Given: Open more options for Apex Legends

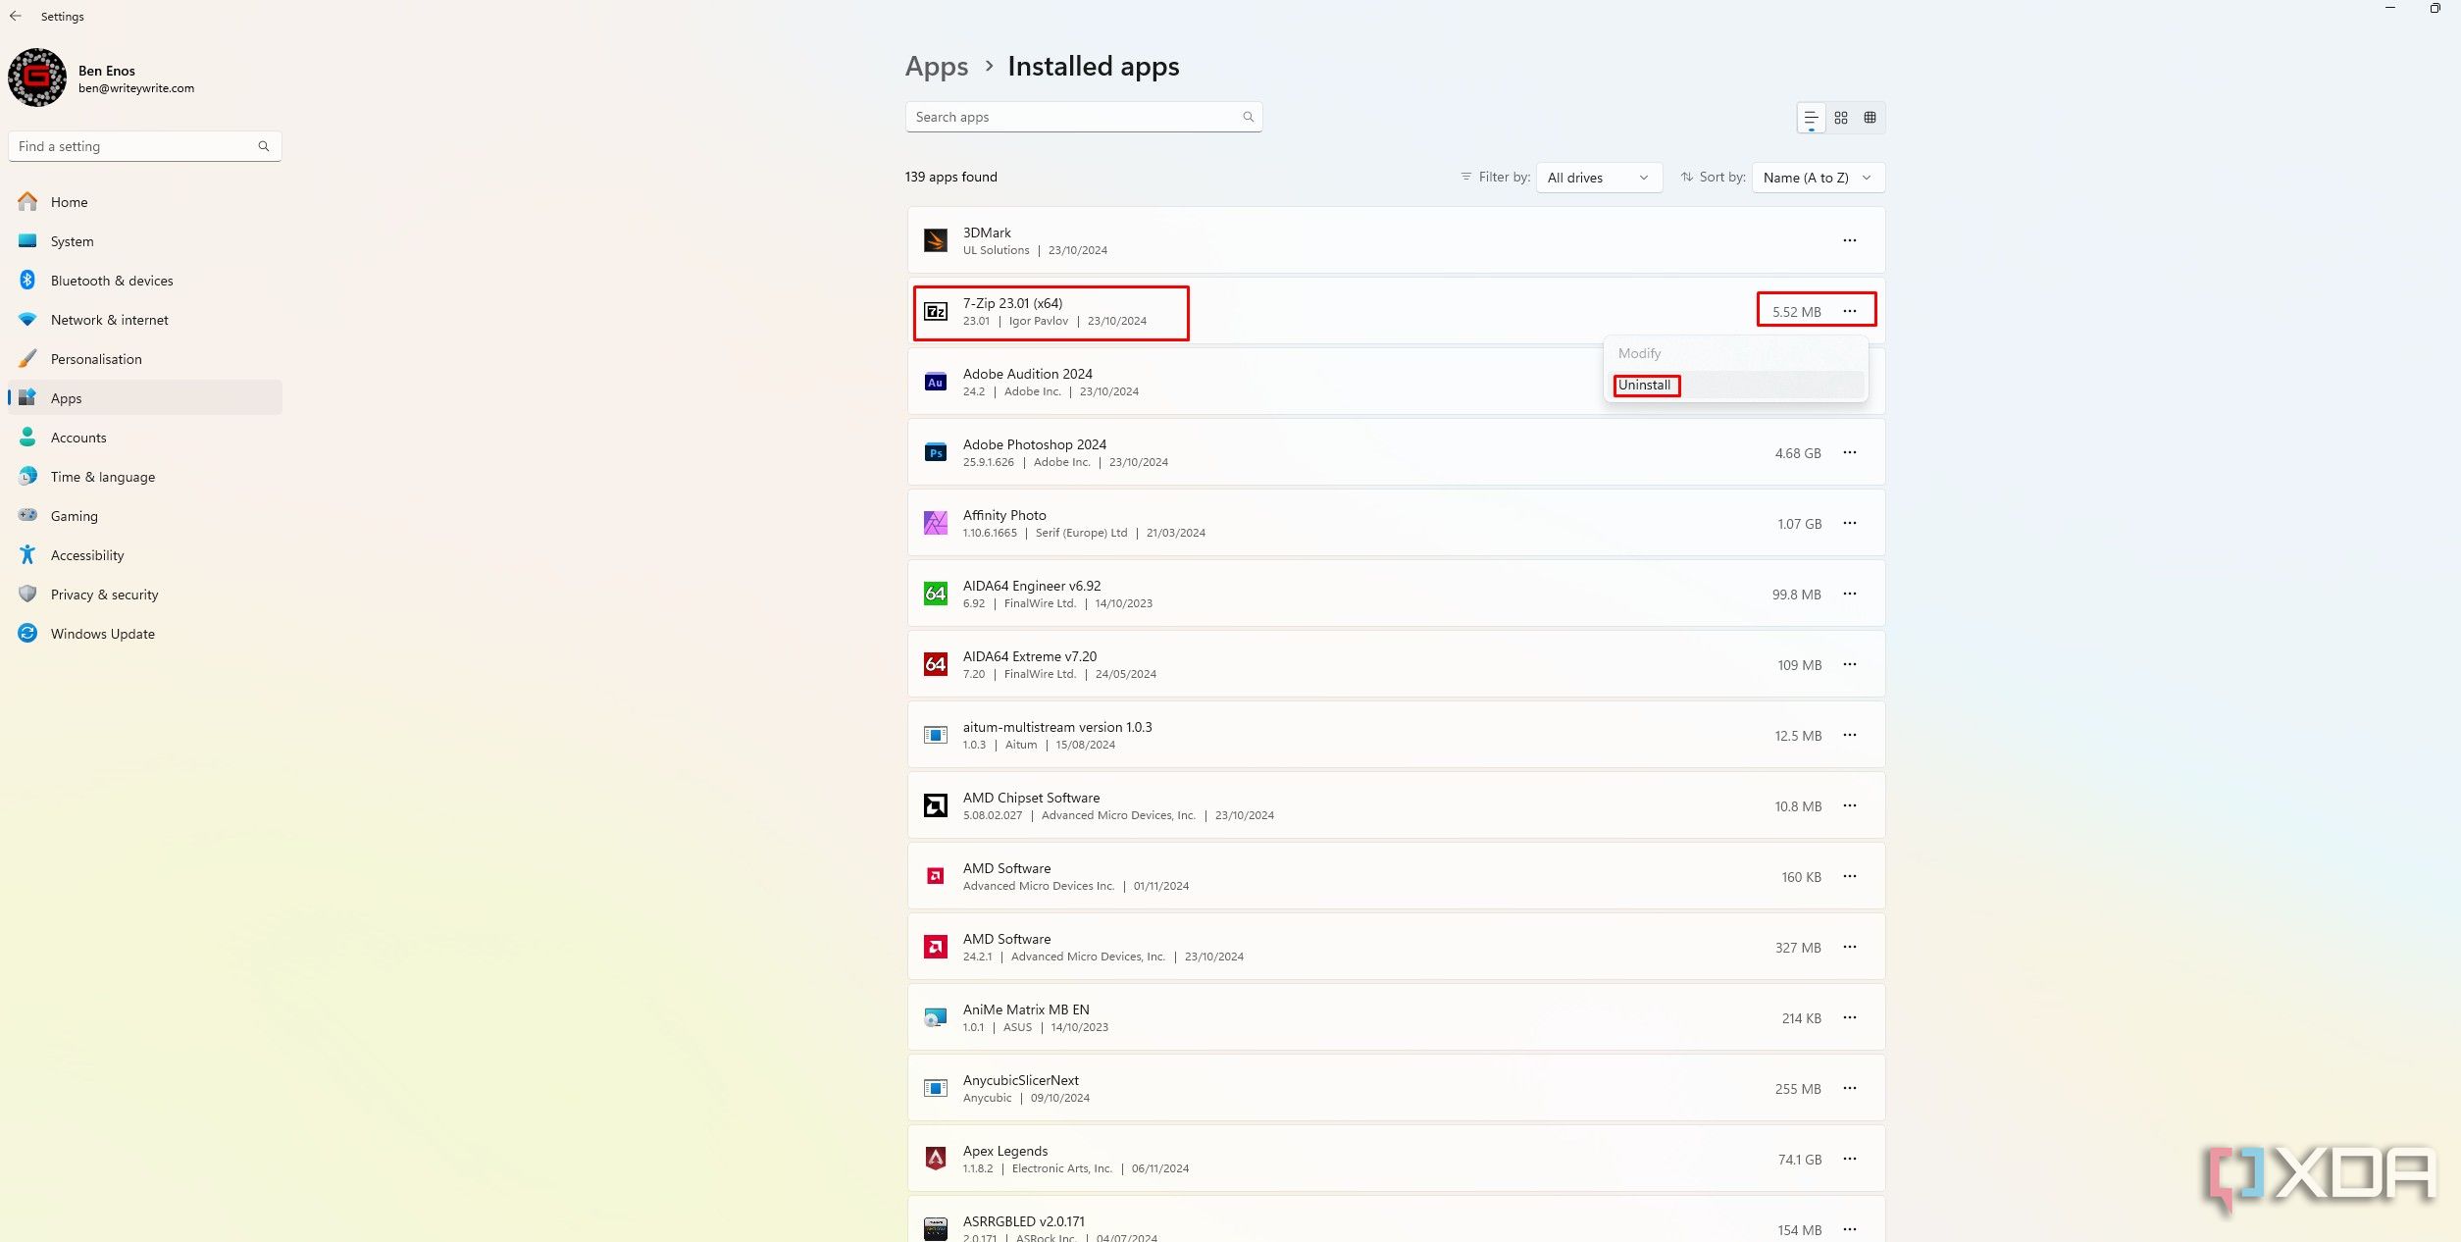Looking at the screenshot, I should (1849, 1159).
